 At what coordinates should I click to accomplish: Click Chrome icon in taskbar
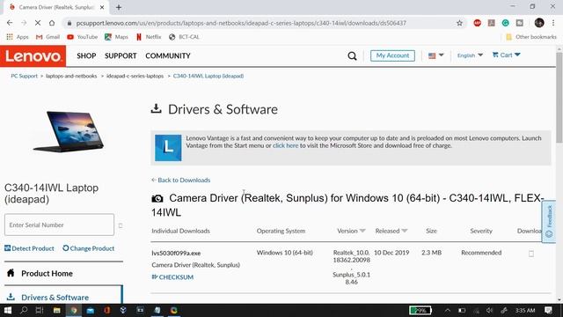(x=74, y=310)
